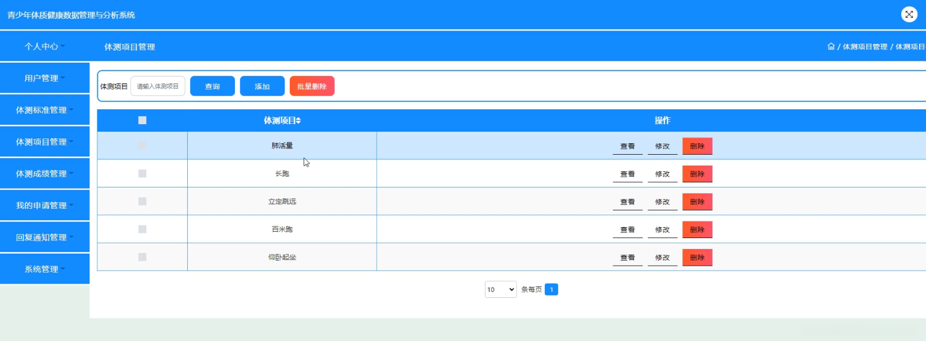Click the 青少年体质健康数据管理与分析系统 title
Screen dimensions: 926x341
[71, 15]
